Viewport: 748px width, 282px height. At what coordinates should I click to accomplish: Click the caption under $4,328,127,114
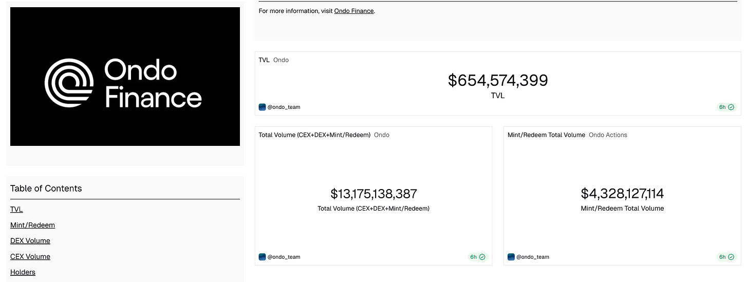pyautogui.click(x=622, y=209)
